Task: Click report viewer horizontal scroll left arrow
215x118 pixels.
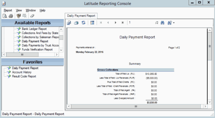Action: [x=69, y=106]
